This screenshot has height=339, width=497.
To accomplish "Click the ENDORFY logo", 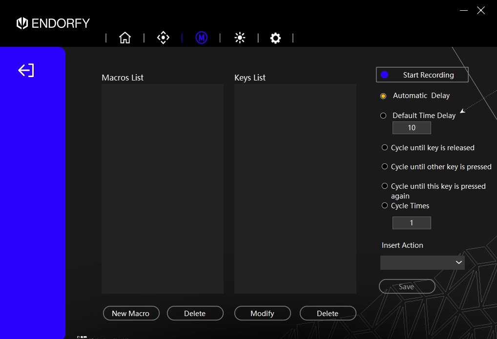I will point(53,23).
